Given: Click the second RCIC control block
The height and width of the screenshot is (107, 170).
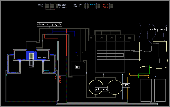Looking at the screenshot, I should pos(112,7).
